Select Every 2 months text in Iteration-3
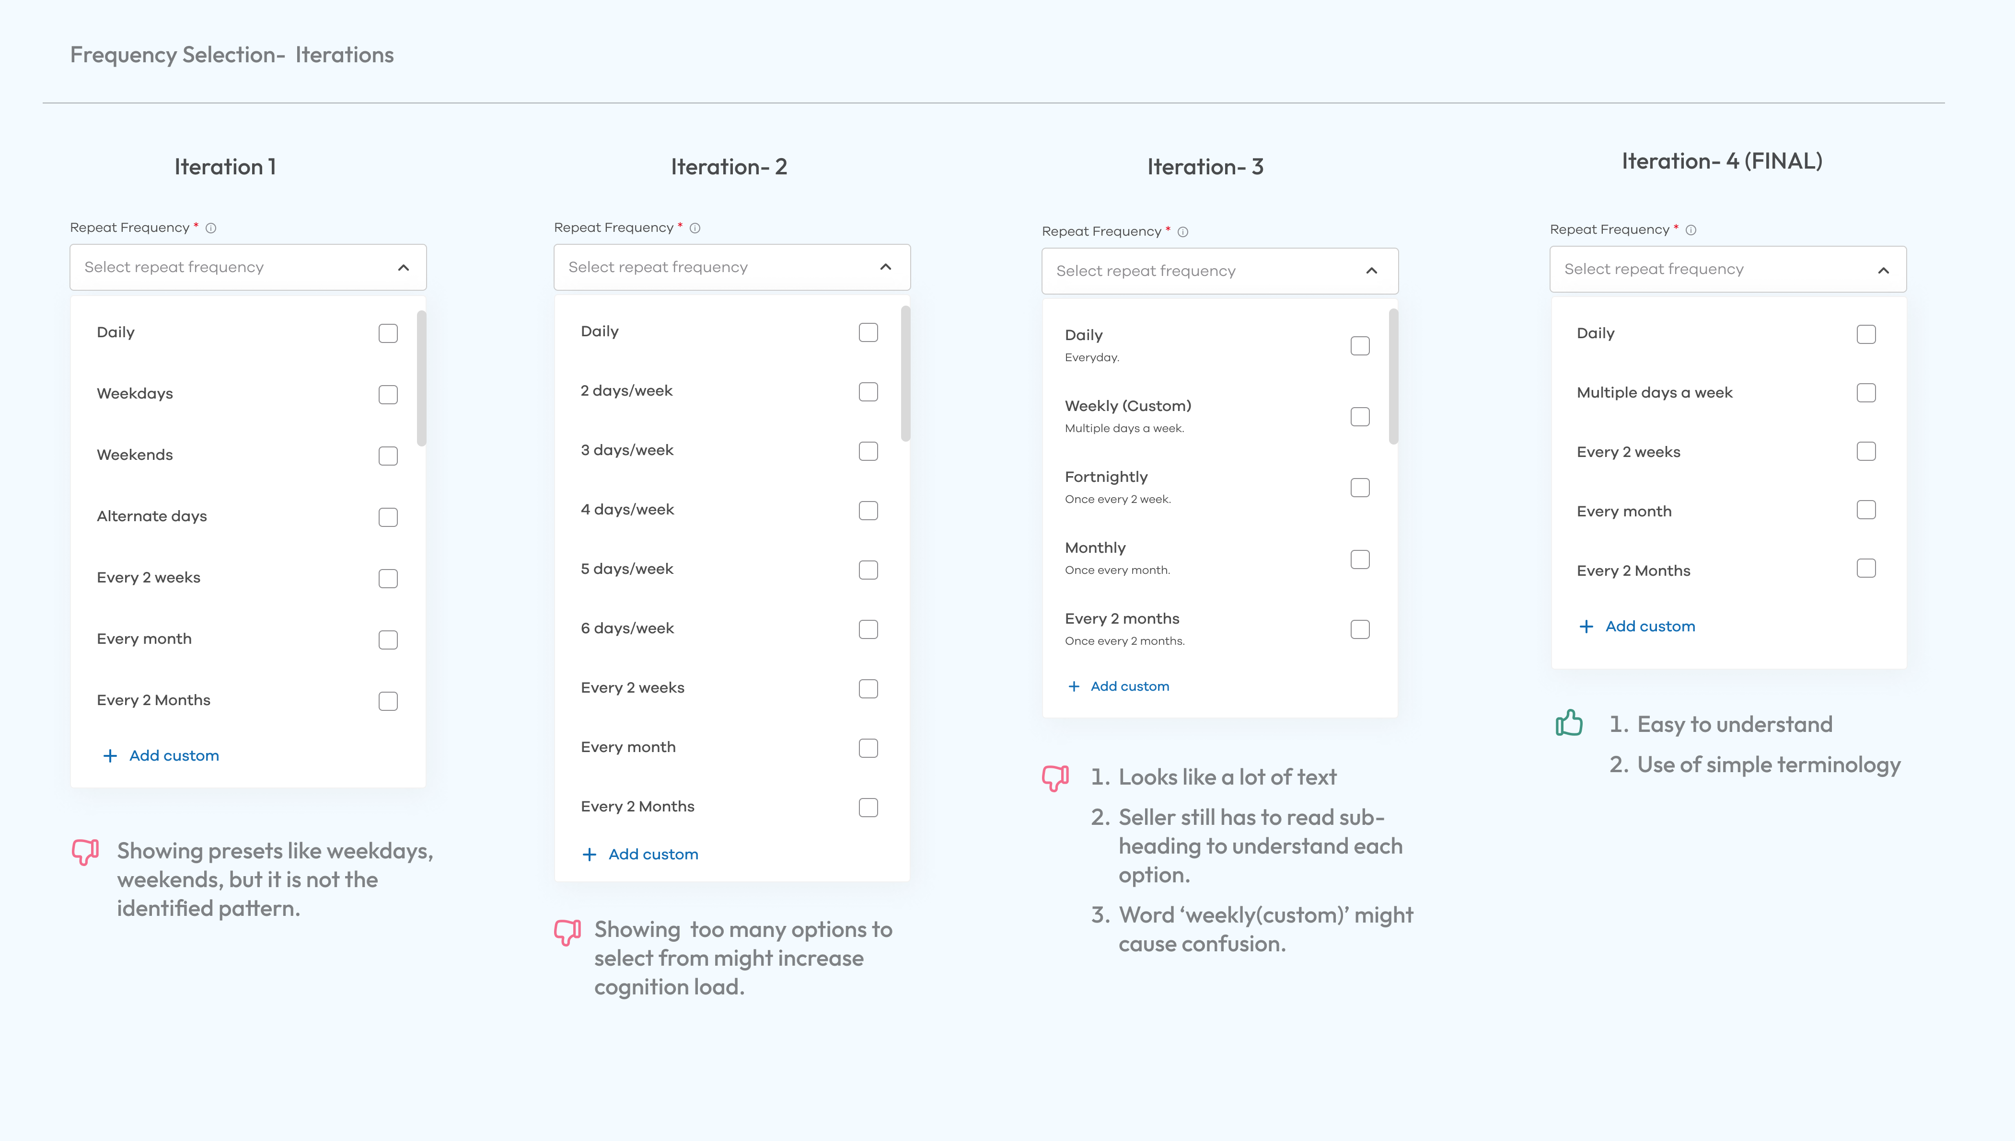 click(x=1122, y=619)
